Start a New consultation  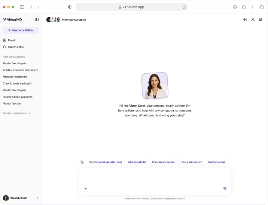(x=21, y=30)
